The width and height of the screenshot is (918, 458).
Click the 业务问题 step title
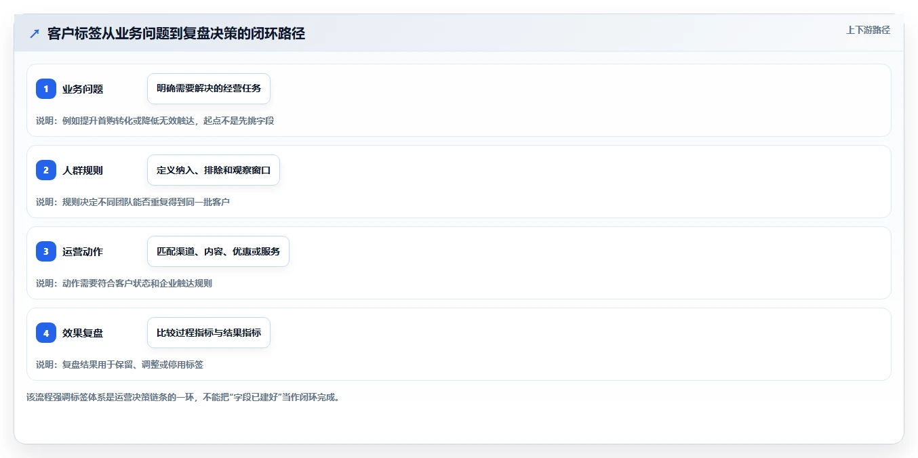point(83,89)
